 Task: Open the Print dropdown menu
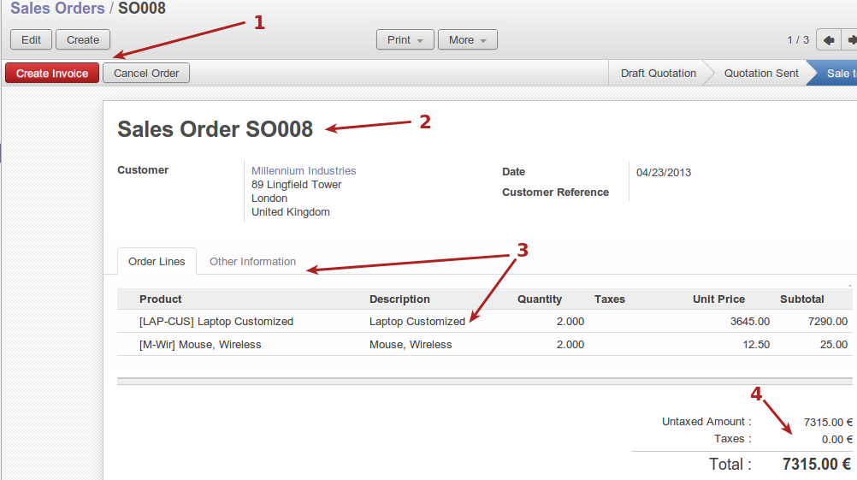pyautogui.click(x=405, y=40)
